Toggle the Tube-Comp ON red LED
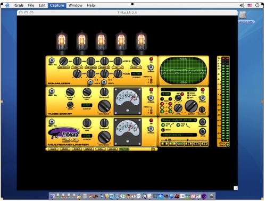 pos(151,90)
